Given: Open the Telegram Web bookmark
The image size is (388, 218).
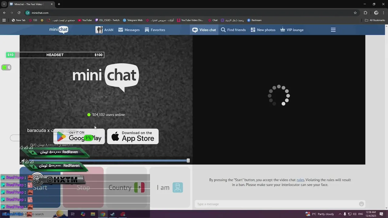Looking at the screenshot, I should click(x=133, y=20).
